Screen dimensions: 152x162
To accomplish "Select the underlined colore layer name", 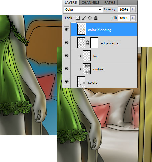I will tap(93, 83).
